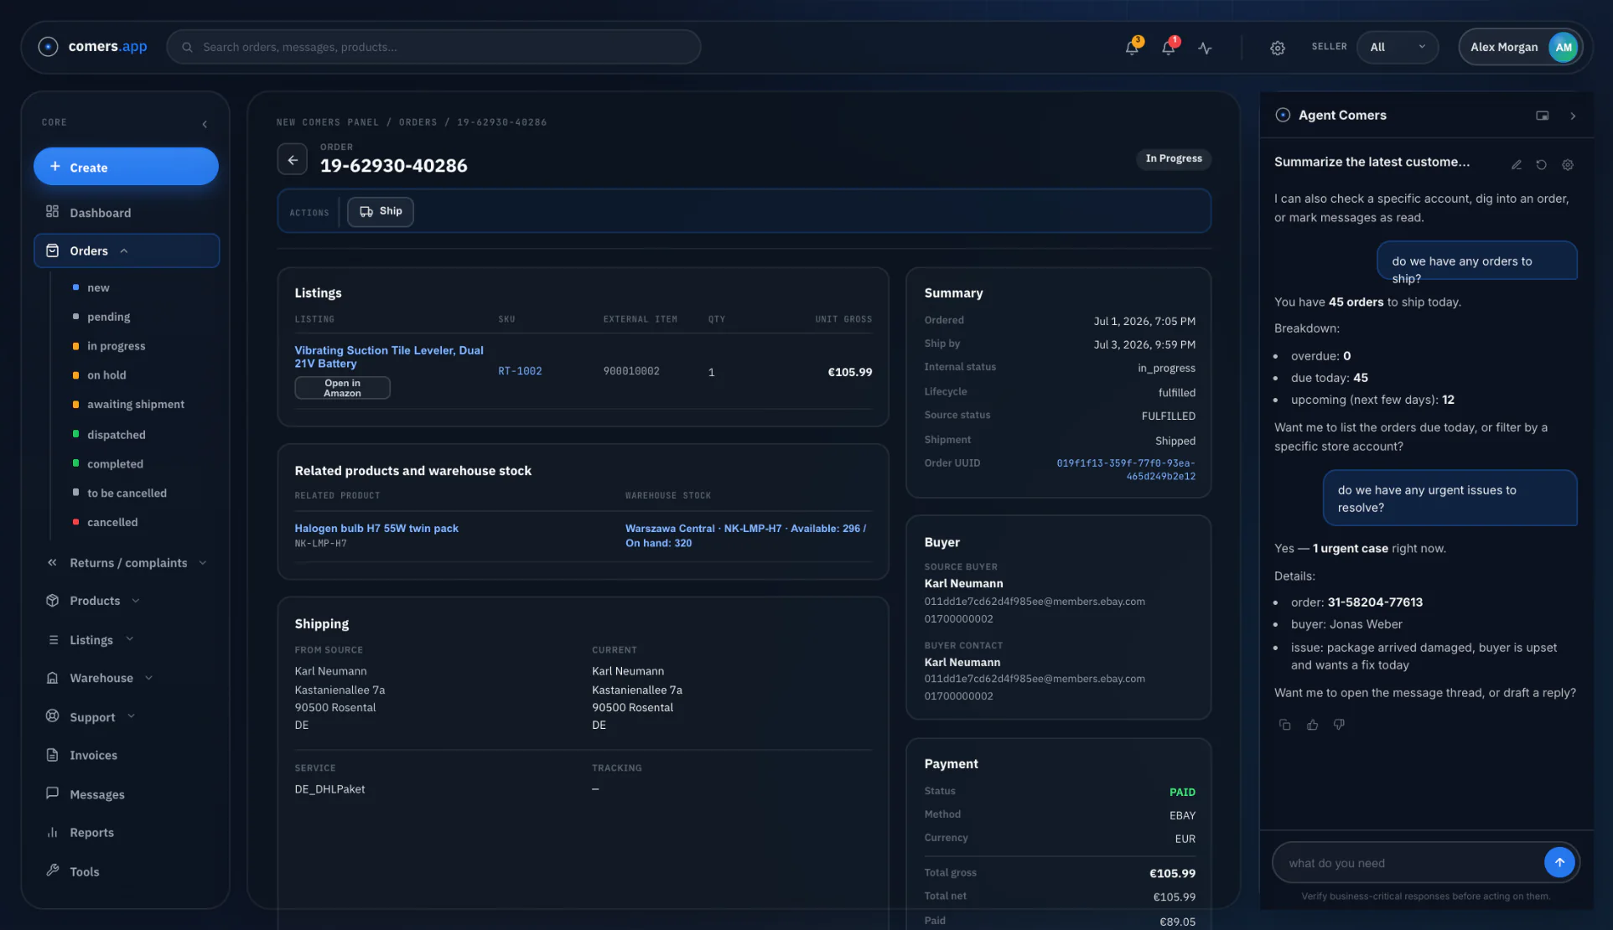Click the Create button

click(x=126, y=167)
